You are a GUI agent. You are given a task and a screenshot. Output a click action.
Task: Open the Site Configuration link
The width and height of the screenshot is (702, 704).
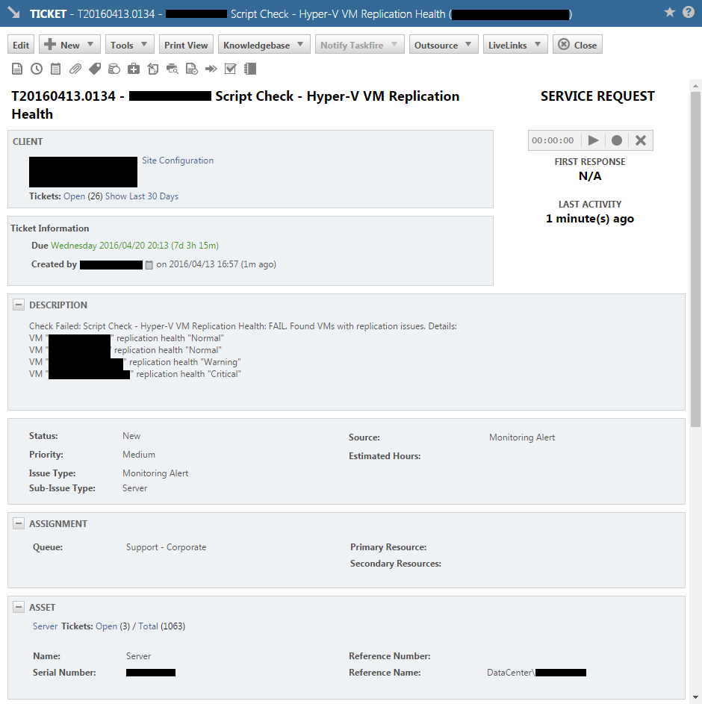tap(176, 160)
